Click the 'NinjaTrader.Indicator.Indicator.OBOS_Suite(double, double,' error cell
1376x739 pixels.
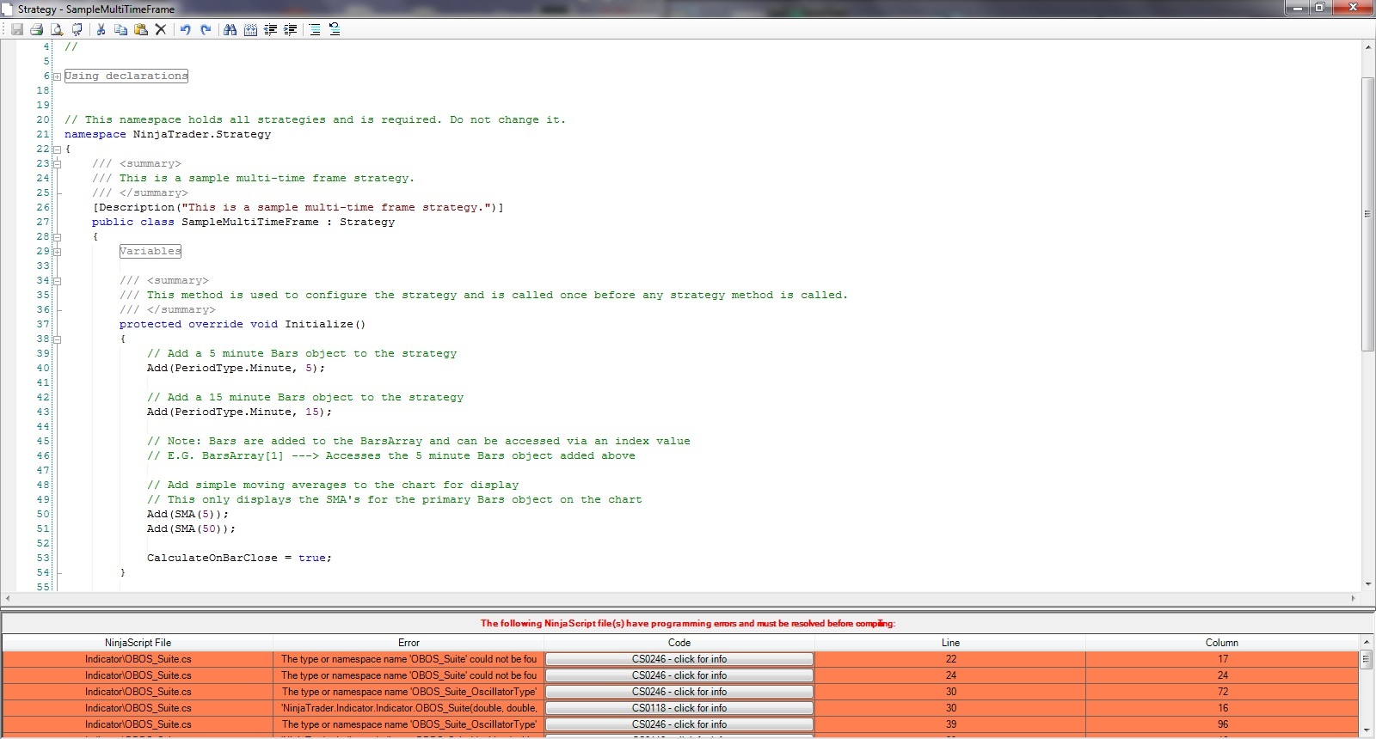(408, 708)
